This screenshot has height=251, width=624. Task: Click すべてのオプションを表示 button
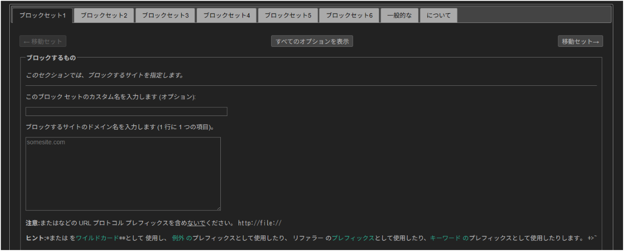coord(312,41)
